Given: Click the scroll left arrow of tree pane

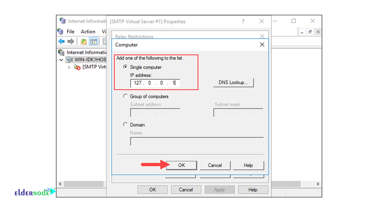Looking at the screenshot, I should click(60, 184).
